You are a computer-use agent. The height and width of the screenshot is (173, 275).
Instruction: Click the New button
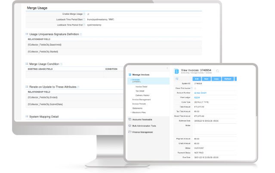[206, 79]
